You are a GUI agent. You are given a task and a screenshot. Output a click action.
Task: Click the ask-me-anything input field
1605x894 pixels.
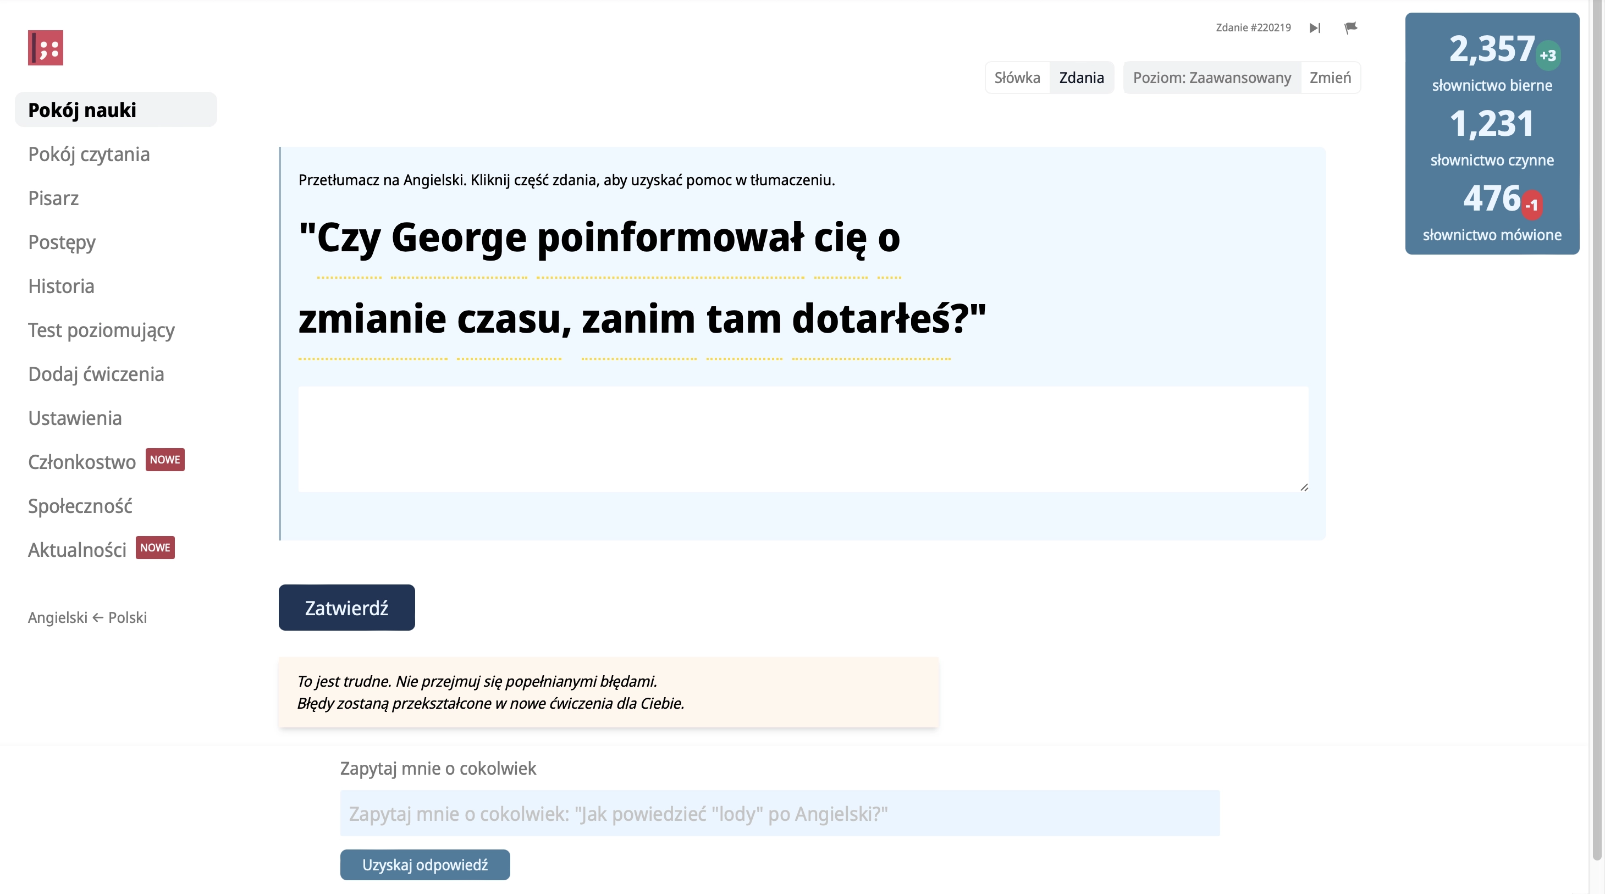tap(780, 814)
